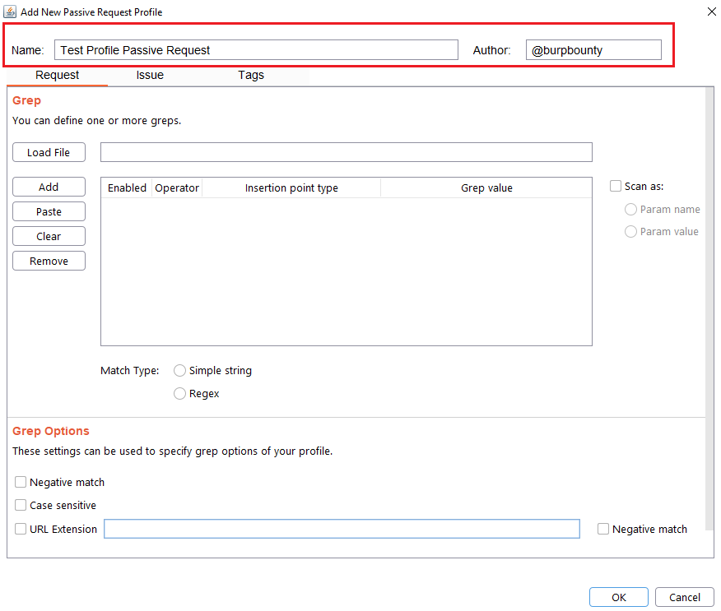
Task: Enable the Case sensitive checkbox
Action: [x=21, y=505]
